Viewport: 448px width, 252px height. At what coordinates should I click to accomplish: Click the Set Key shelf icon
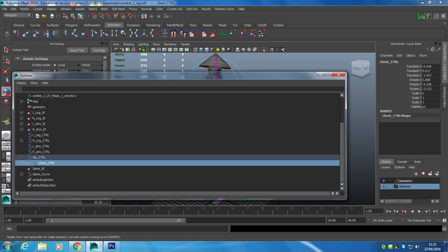tap(17, 34)
